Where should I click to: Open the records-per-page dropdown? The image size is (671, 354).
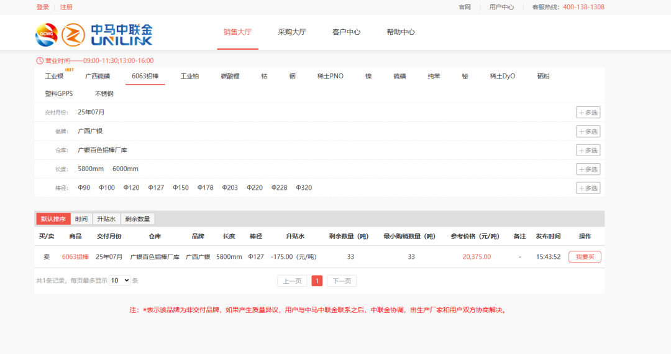click(119, 281)
